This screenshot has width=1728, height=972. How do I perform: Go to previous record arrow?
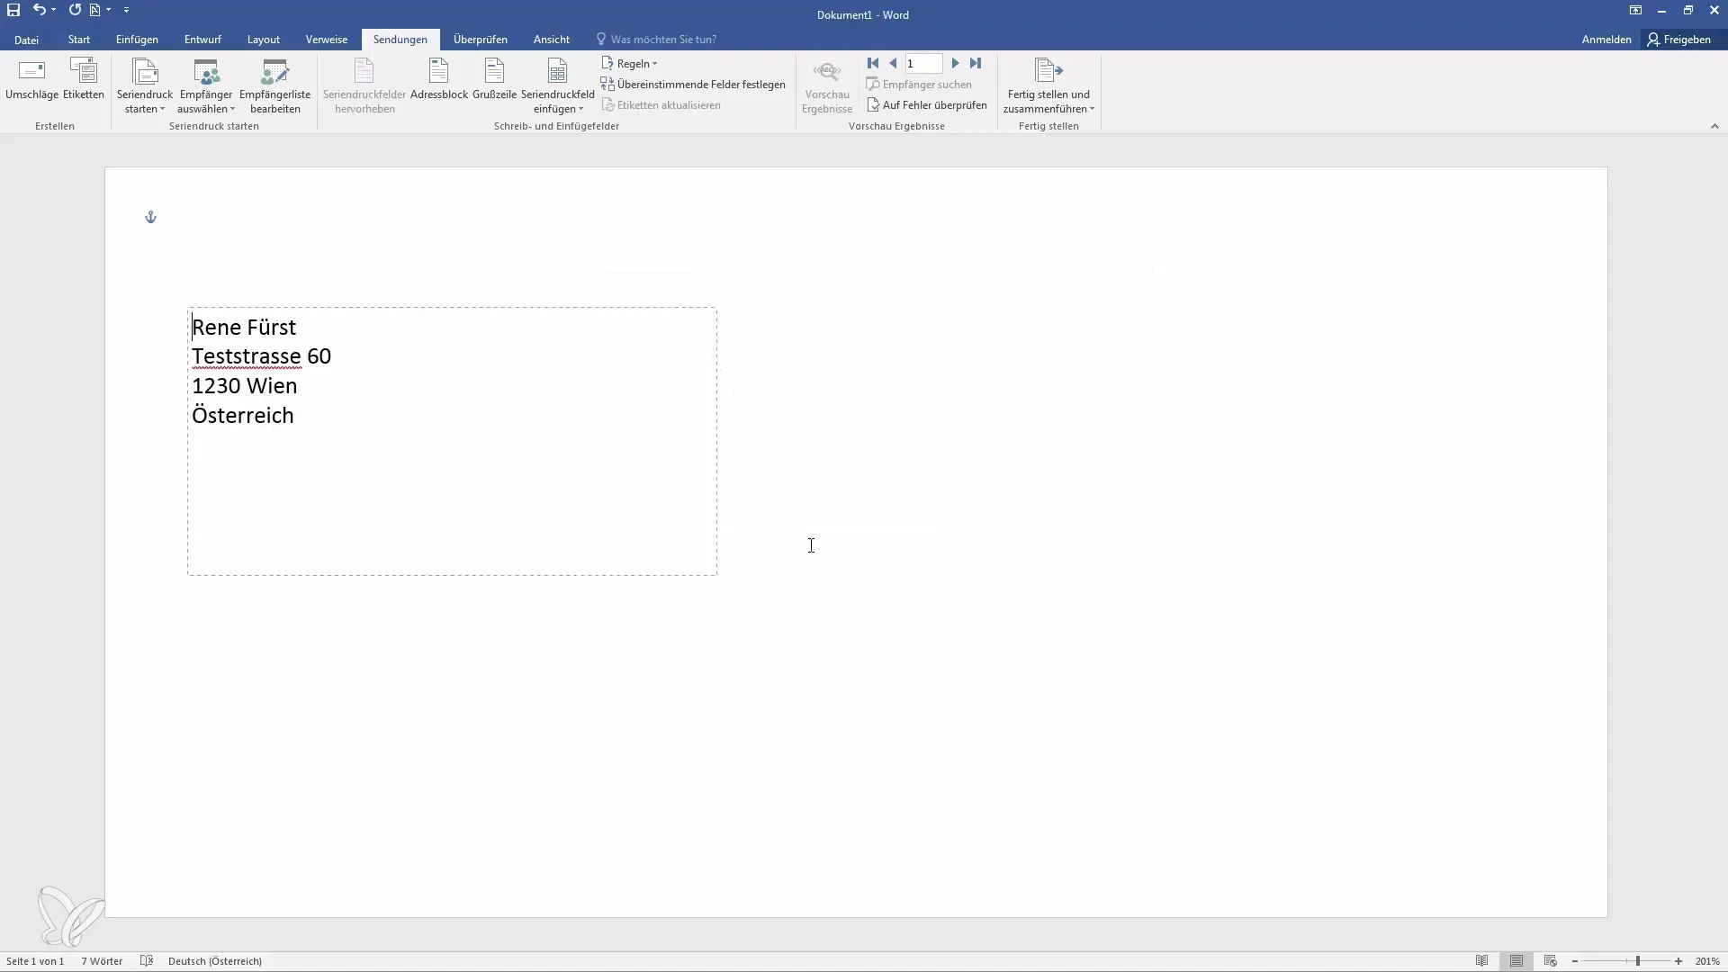point(893,63)
